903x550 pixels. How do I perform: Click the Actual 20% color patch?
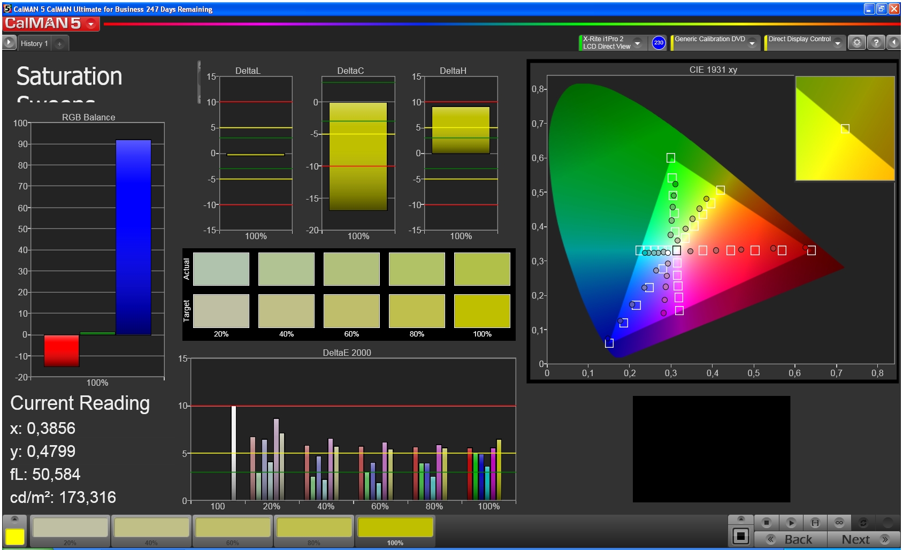(221, 269)
